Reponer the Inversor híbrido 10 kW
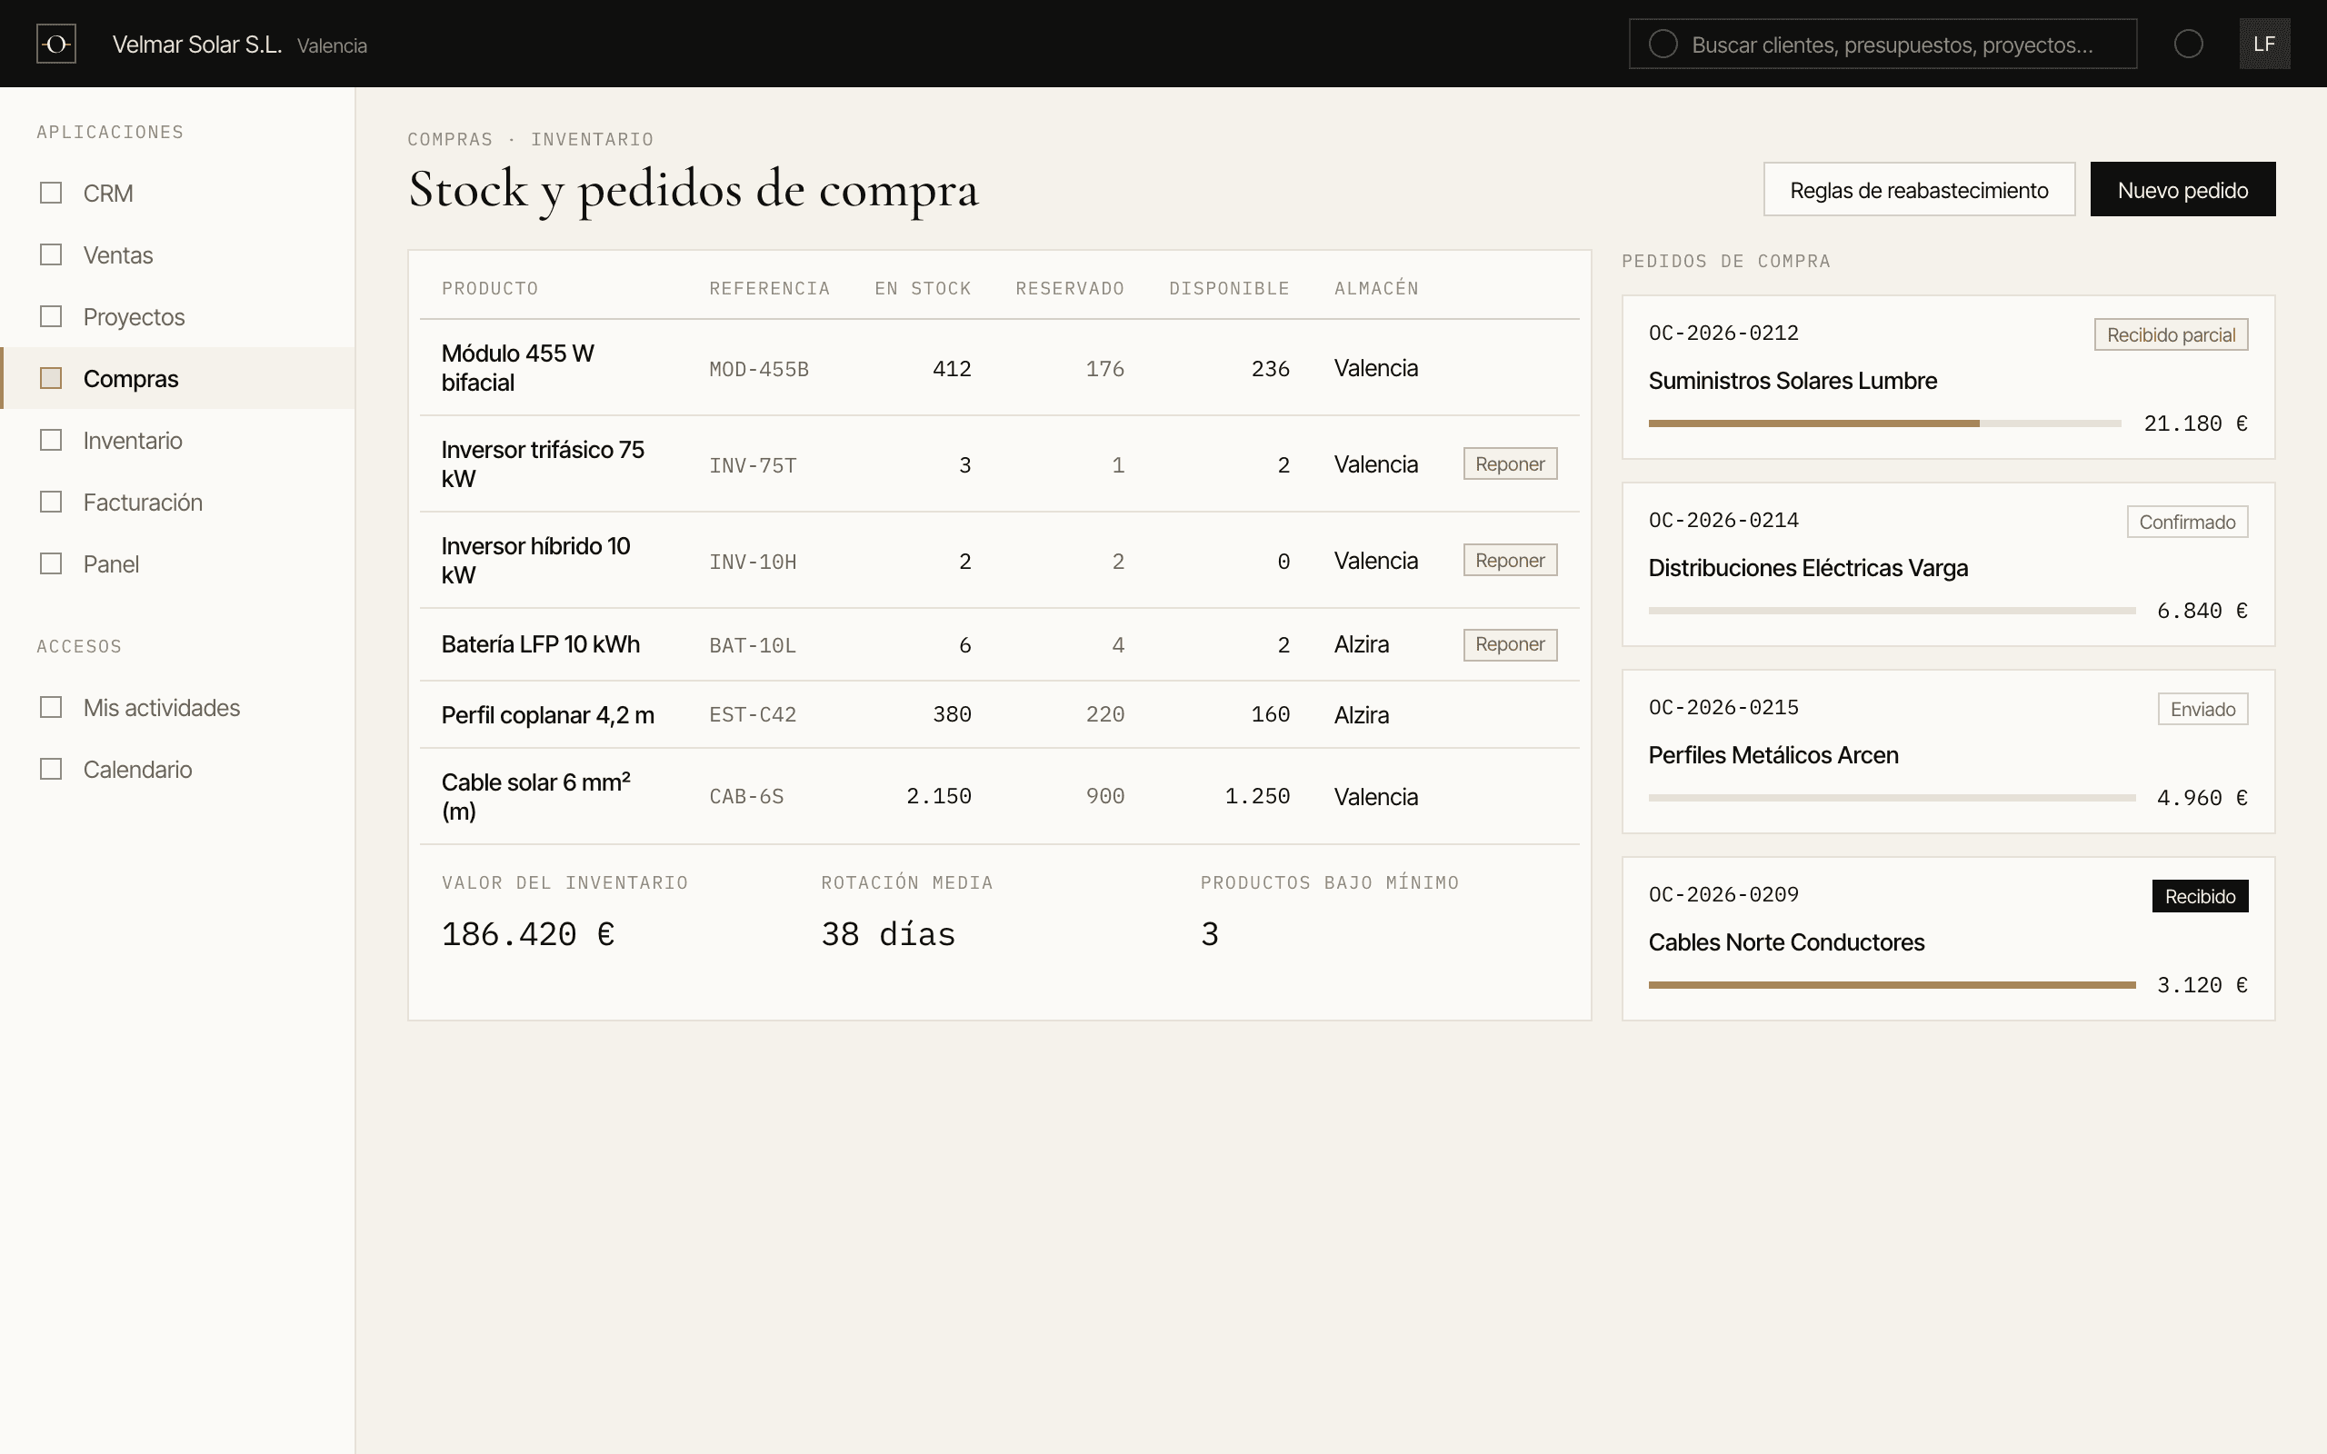Screen dimensions: 2327x1454 point(1510,560)
